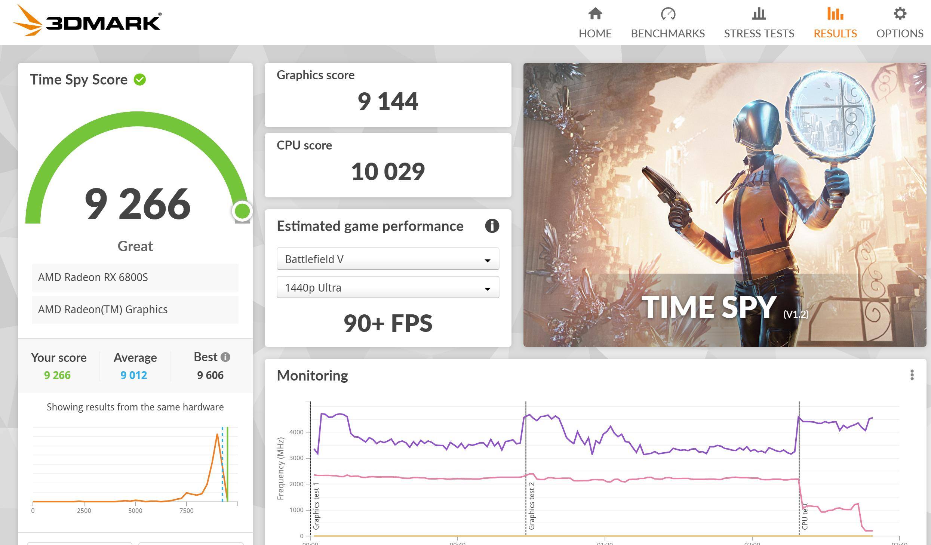Click the orange Results chart icon

pyautogui.click(x=835, y=14)
